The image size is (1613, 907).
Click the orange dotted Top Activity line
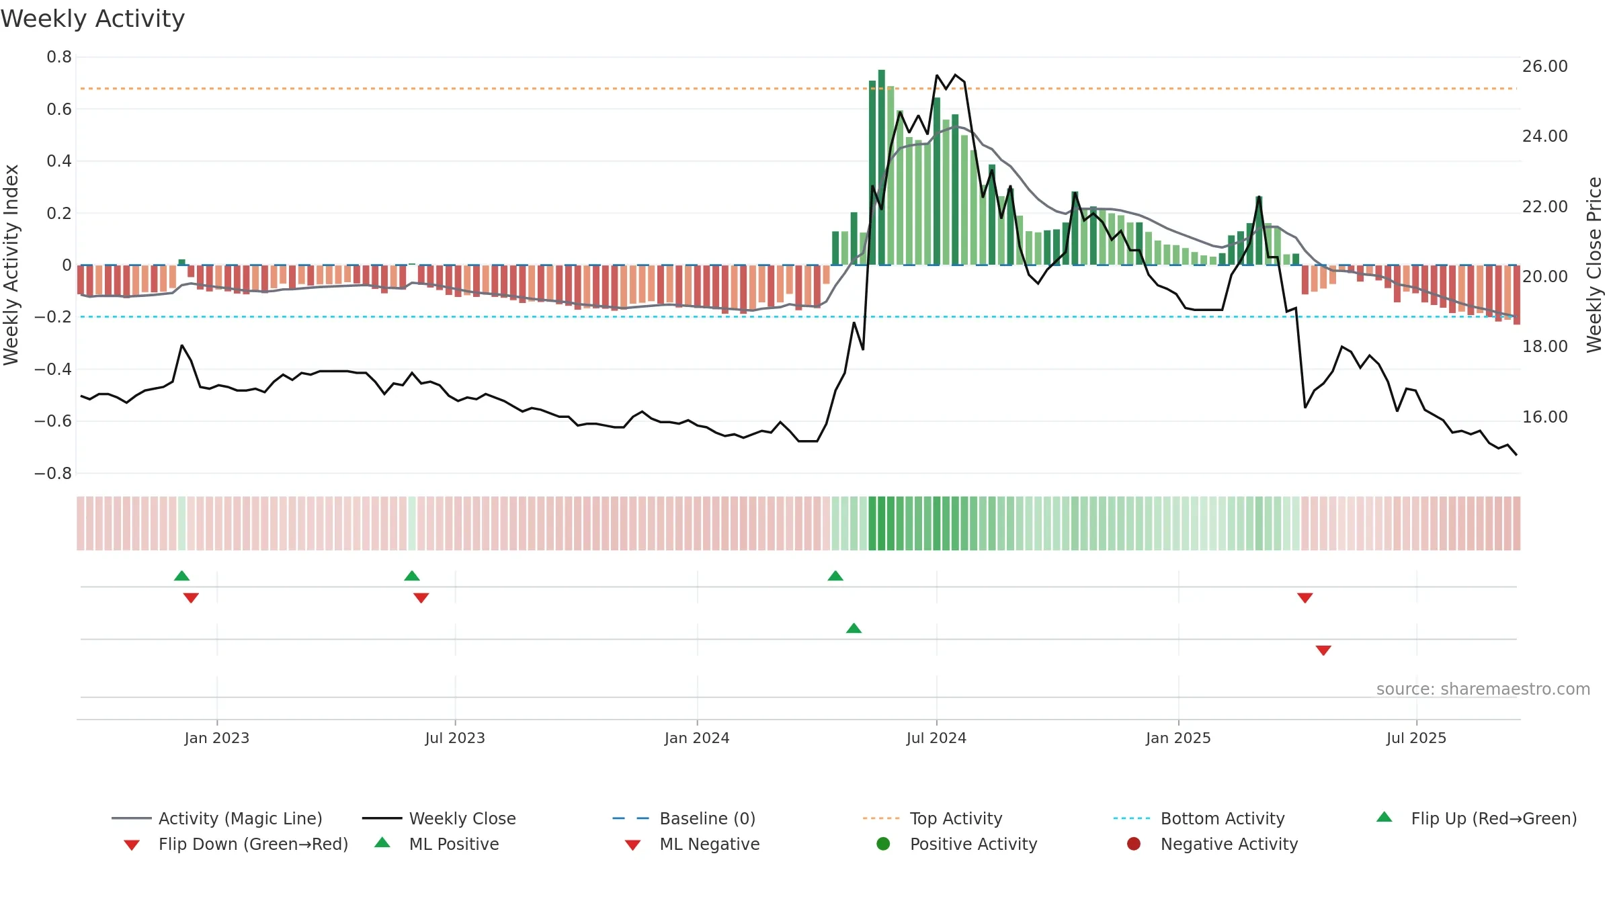(798, 89)
